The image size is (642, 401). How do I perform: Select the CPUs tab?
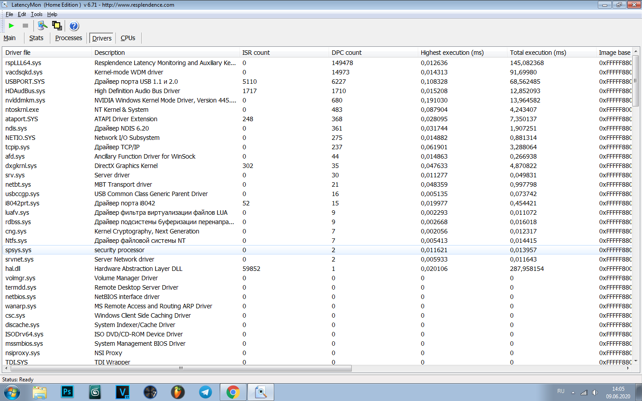(x=128, y=38)
